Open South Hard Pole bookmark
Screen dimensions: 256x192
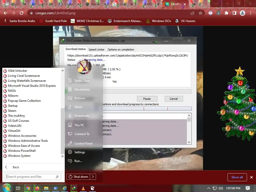53,21
